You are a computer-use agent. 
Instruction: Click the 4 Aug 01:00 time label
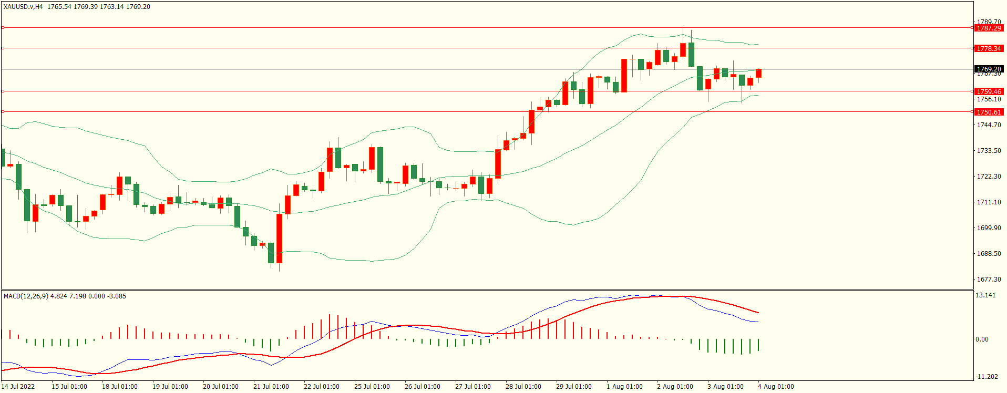[776, 387]
